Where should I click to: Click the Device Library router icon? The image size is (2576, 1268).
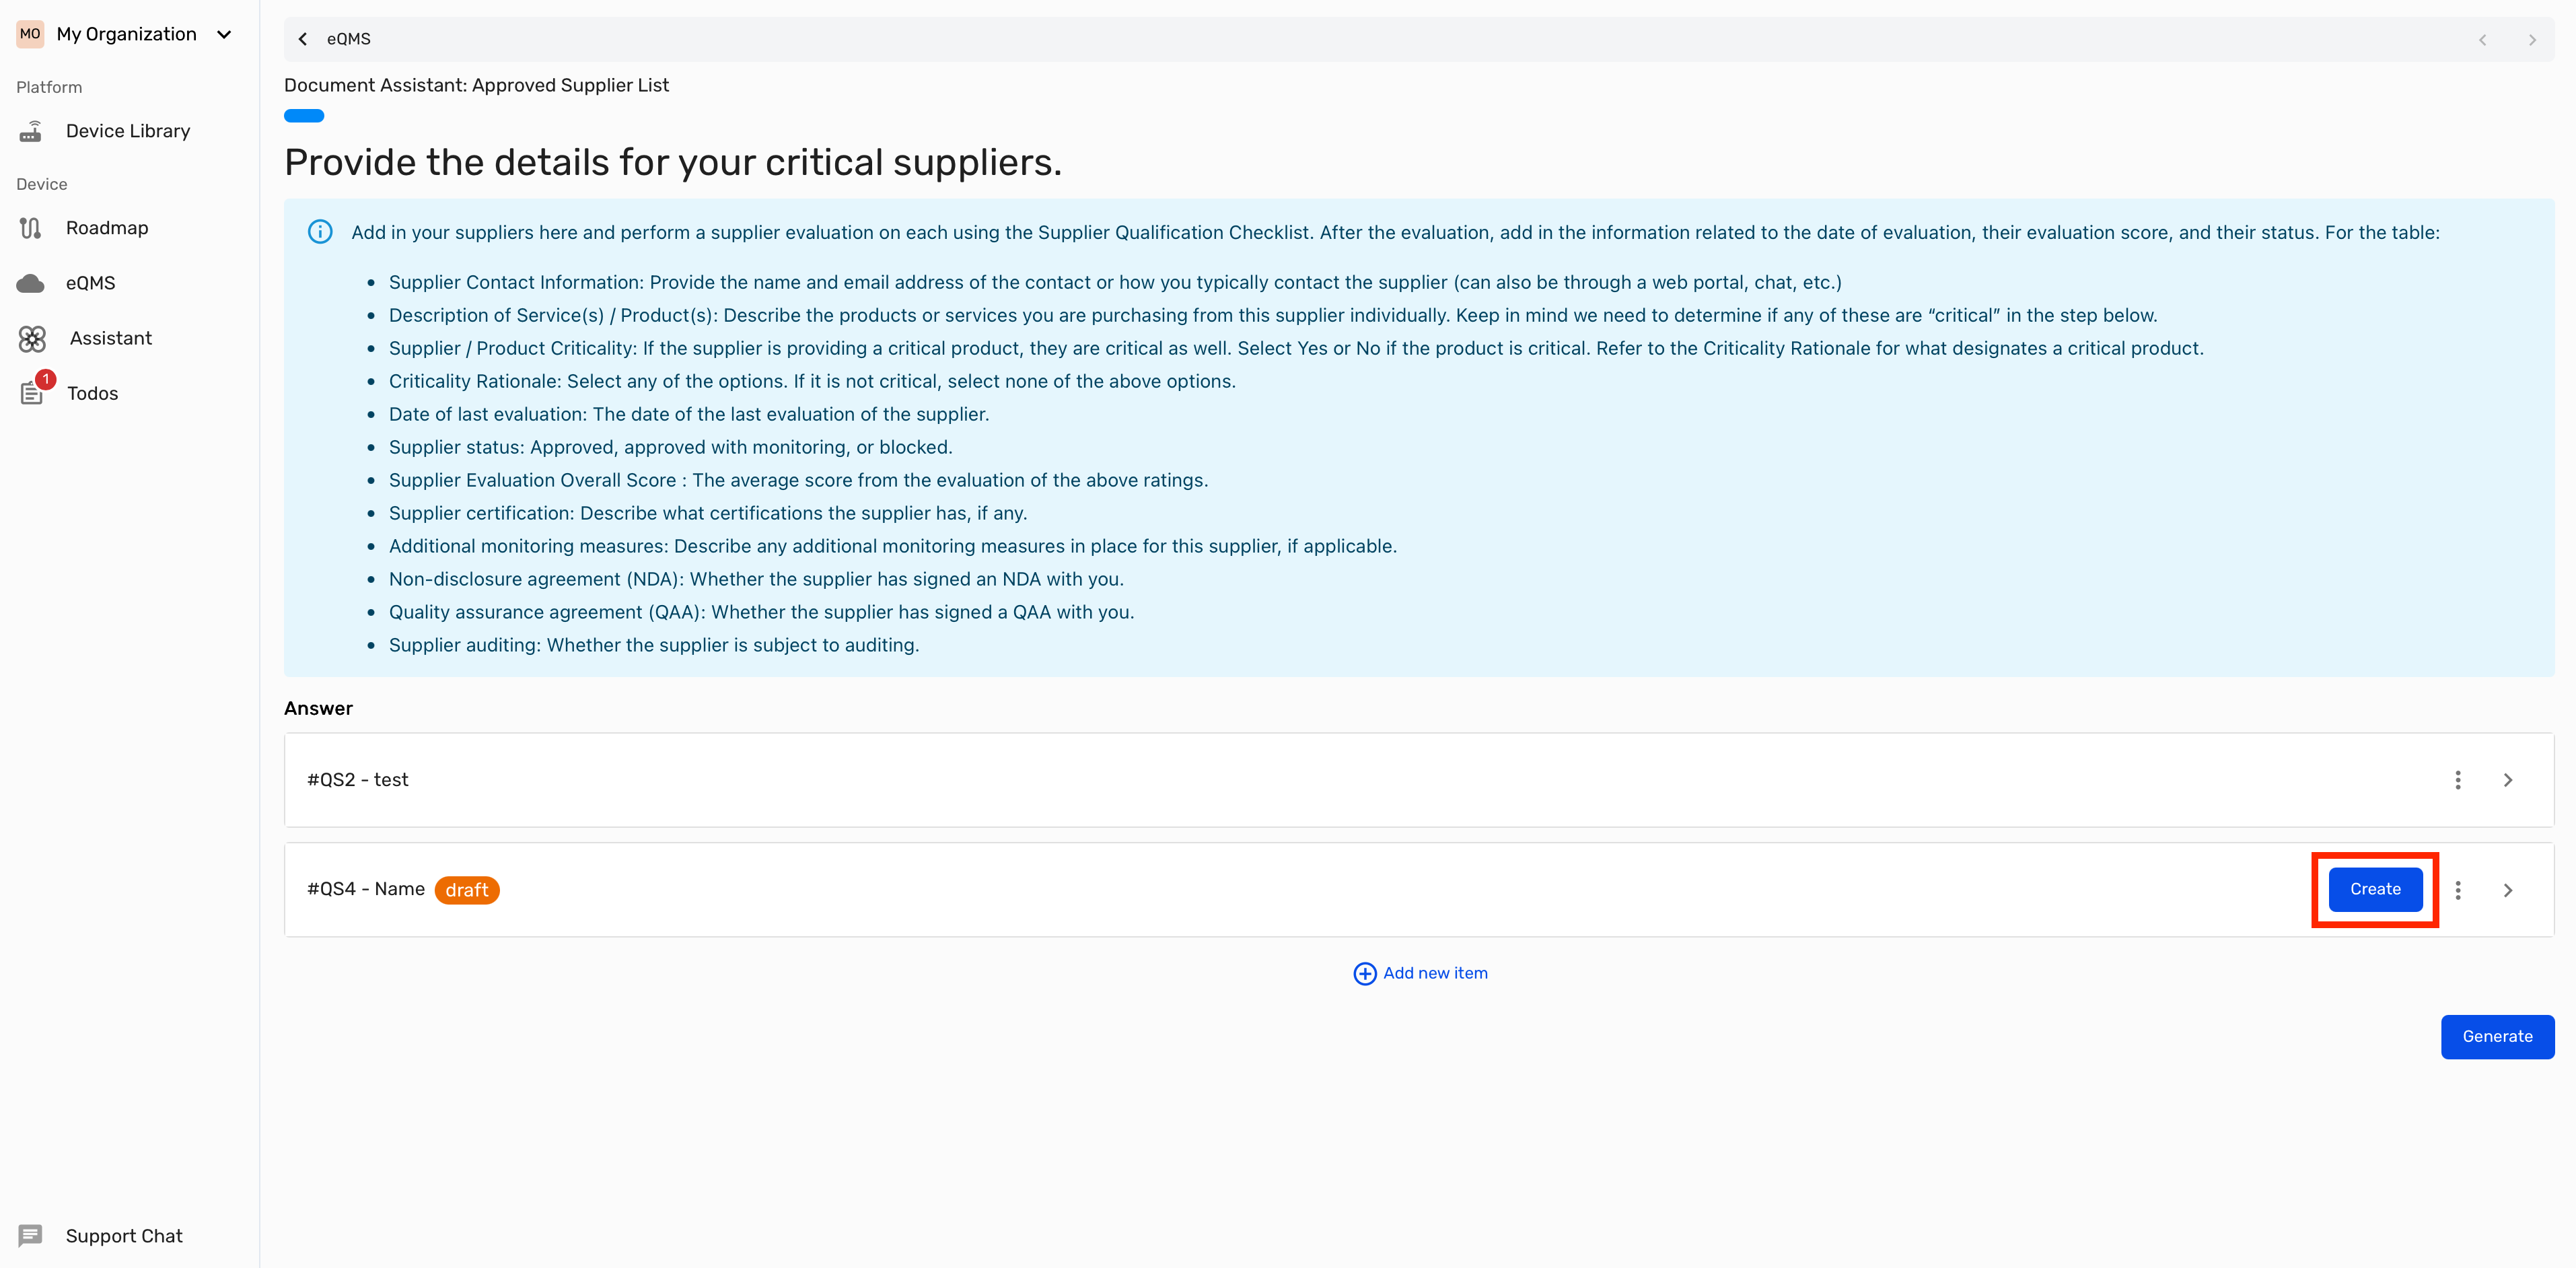coord(31,131)
